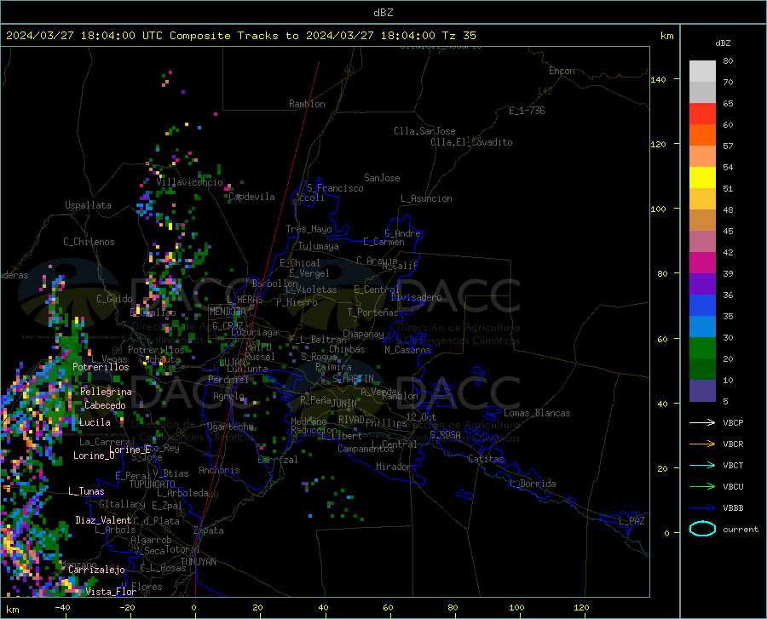Click the Pellegrina map label

click(107, 392)
